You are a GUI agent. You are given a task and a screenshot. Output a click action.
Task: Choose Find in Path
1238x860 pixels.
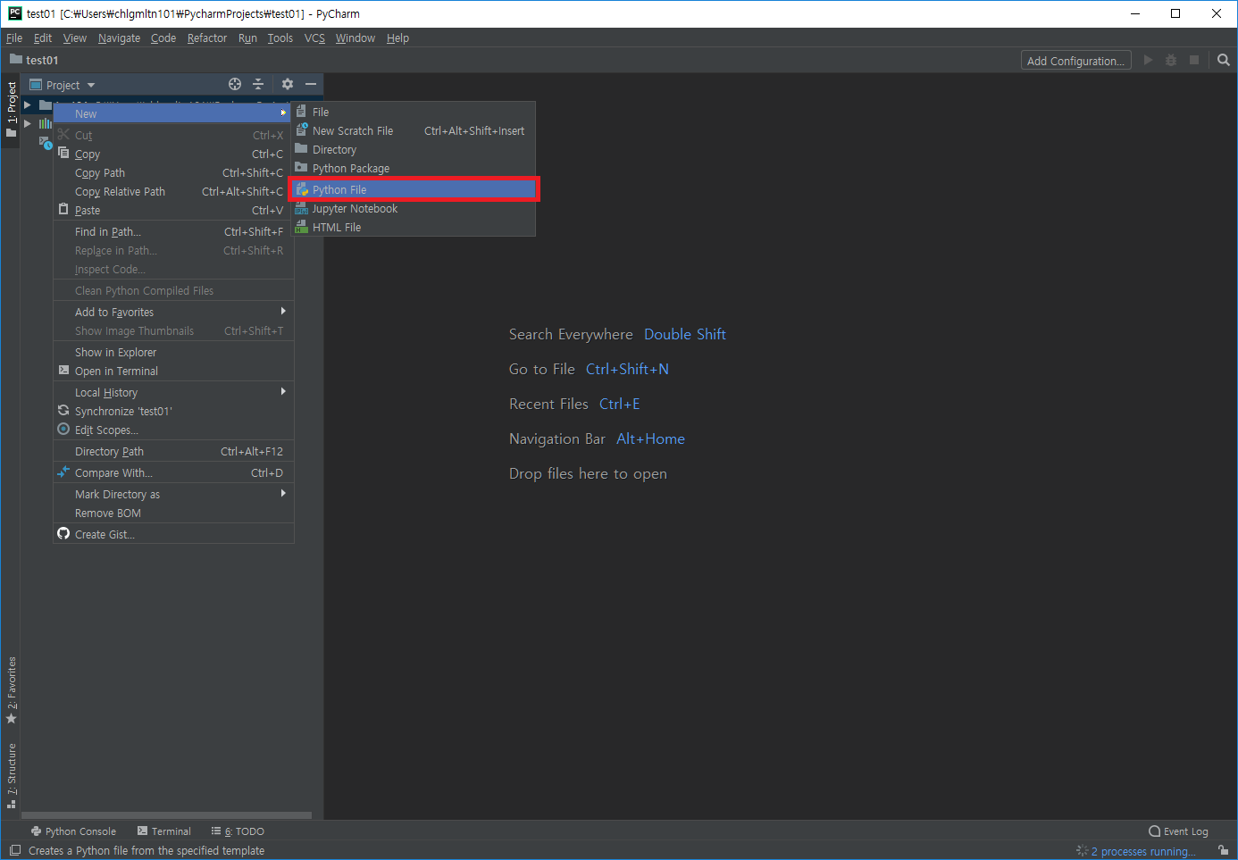click(x=174, y=231)
